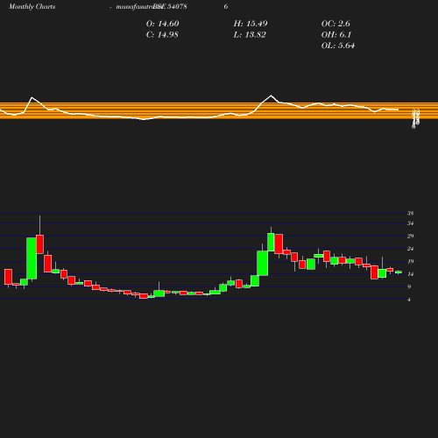The height and width of the screenshot is (438, 438).
Task: Click the 'OL: 5.64' value
Action: tap(338, 46)
